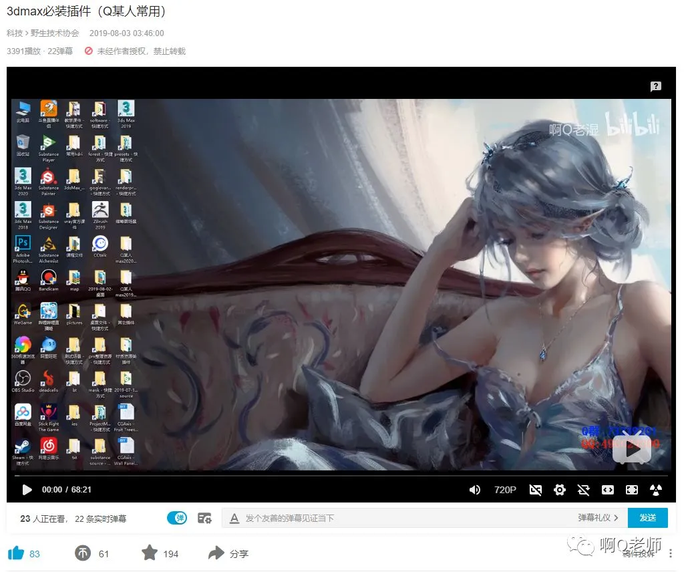Switch to widescreen mode
Viewport: 684px width, 576px height.
click(x=608, y=490)
